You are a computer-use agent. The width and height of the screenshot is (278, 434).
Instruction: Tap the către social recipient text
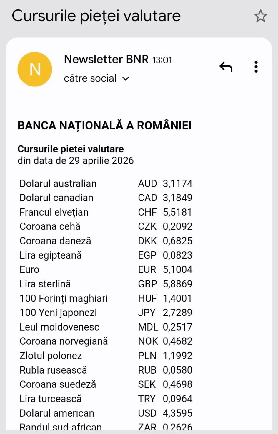(90, 78)
